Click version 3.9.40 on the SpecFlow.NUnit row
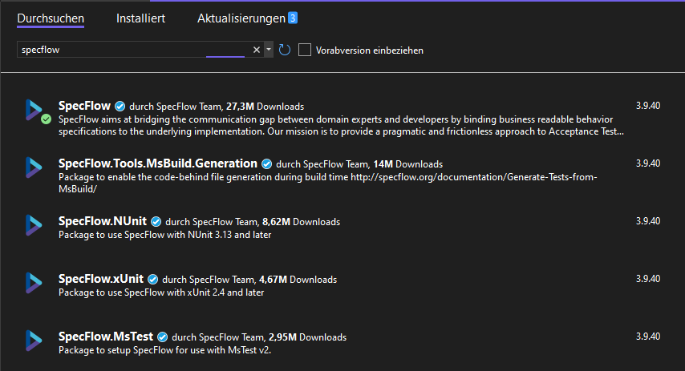Screen dimensions: 685x371 click(x=648, y=221)
